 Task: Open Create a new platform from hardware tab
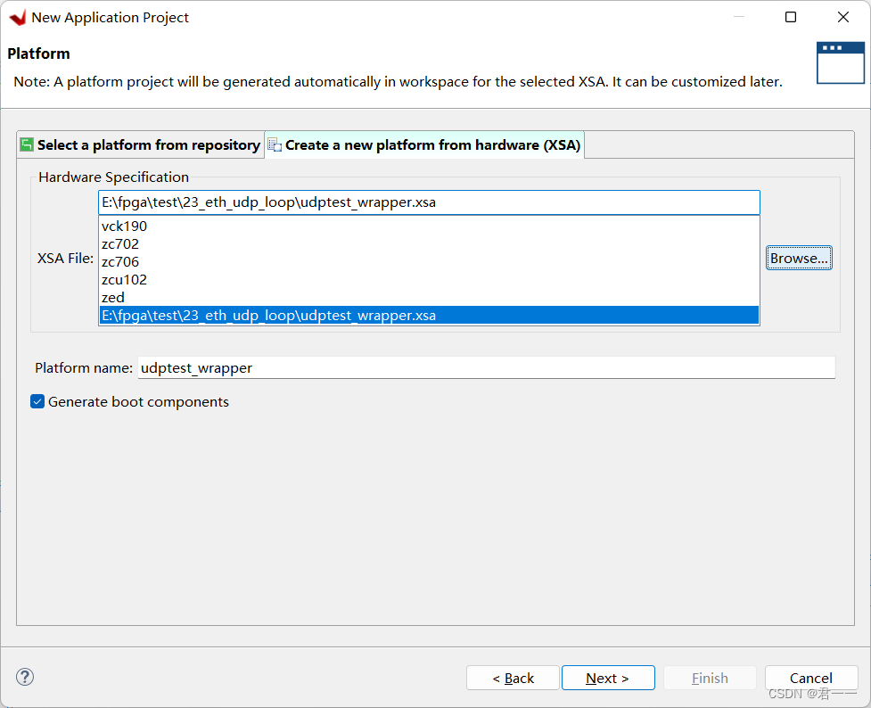(x=424, y=145)
